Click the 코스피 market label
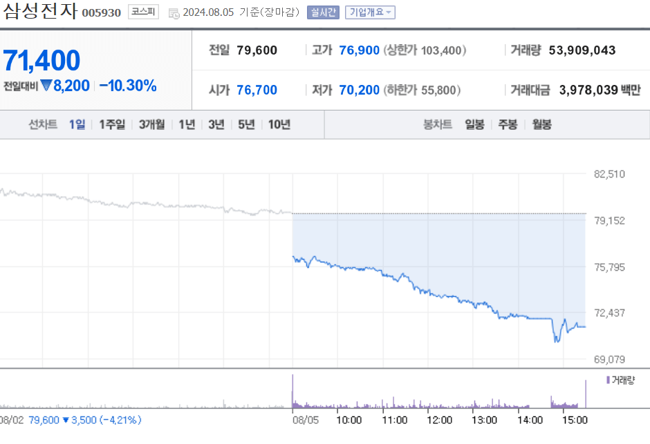This screenshot has width=650, height=444. [x=143, y=12]
